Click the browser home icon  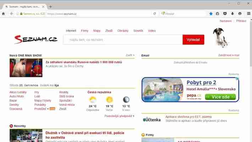pyautogui.click(x=4, y=14)
